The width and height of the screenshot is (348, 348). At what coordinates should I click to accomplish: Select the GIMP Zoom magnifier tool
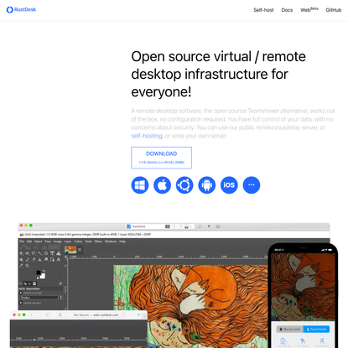(x=28, y=266)
